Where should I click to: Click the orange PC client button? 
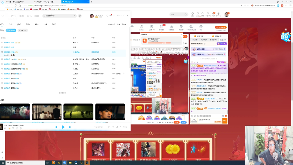(x=221, y=27)
